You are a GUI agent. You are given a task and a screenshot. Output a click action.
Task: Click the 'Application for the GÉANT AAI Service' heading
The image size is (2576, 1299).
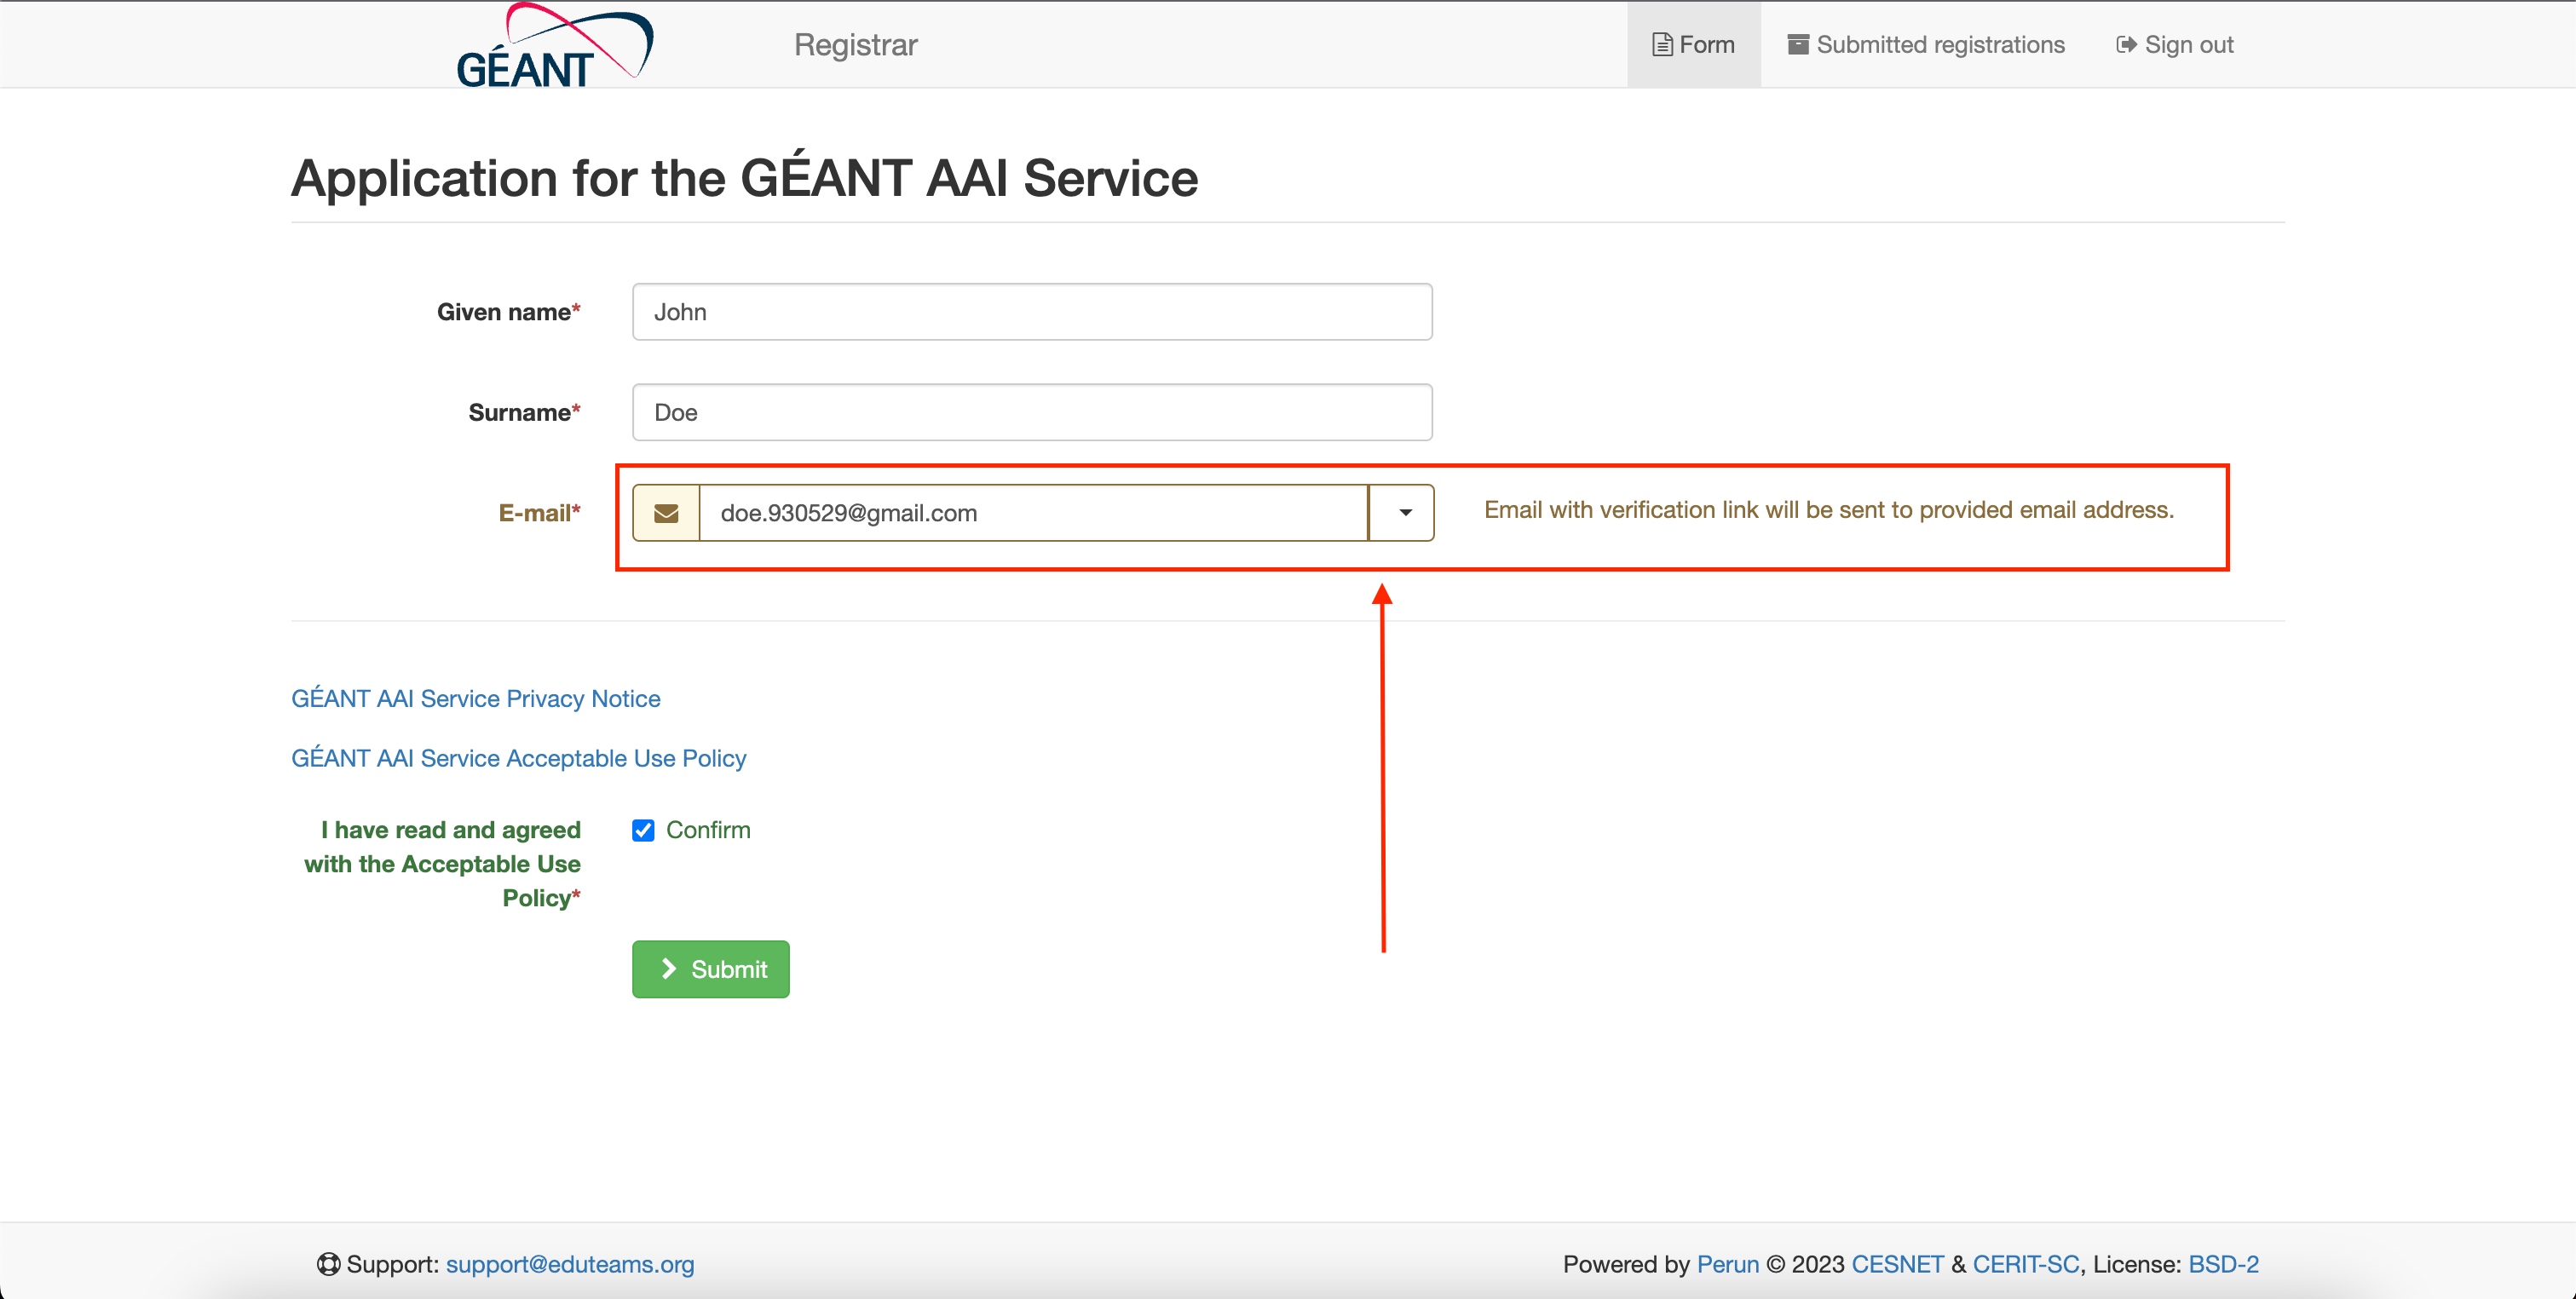tap(745, 178)
